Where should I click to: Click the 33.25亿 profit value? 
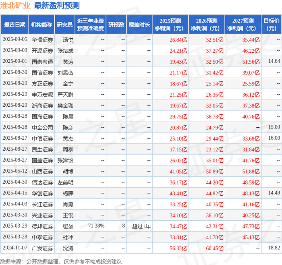pyautogui.click(x=178, y=205)
